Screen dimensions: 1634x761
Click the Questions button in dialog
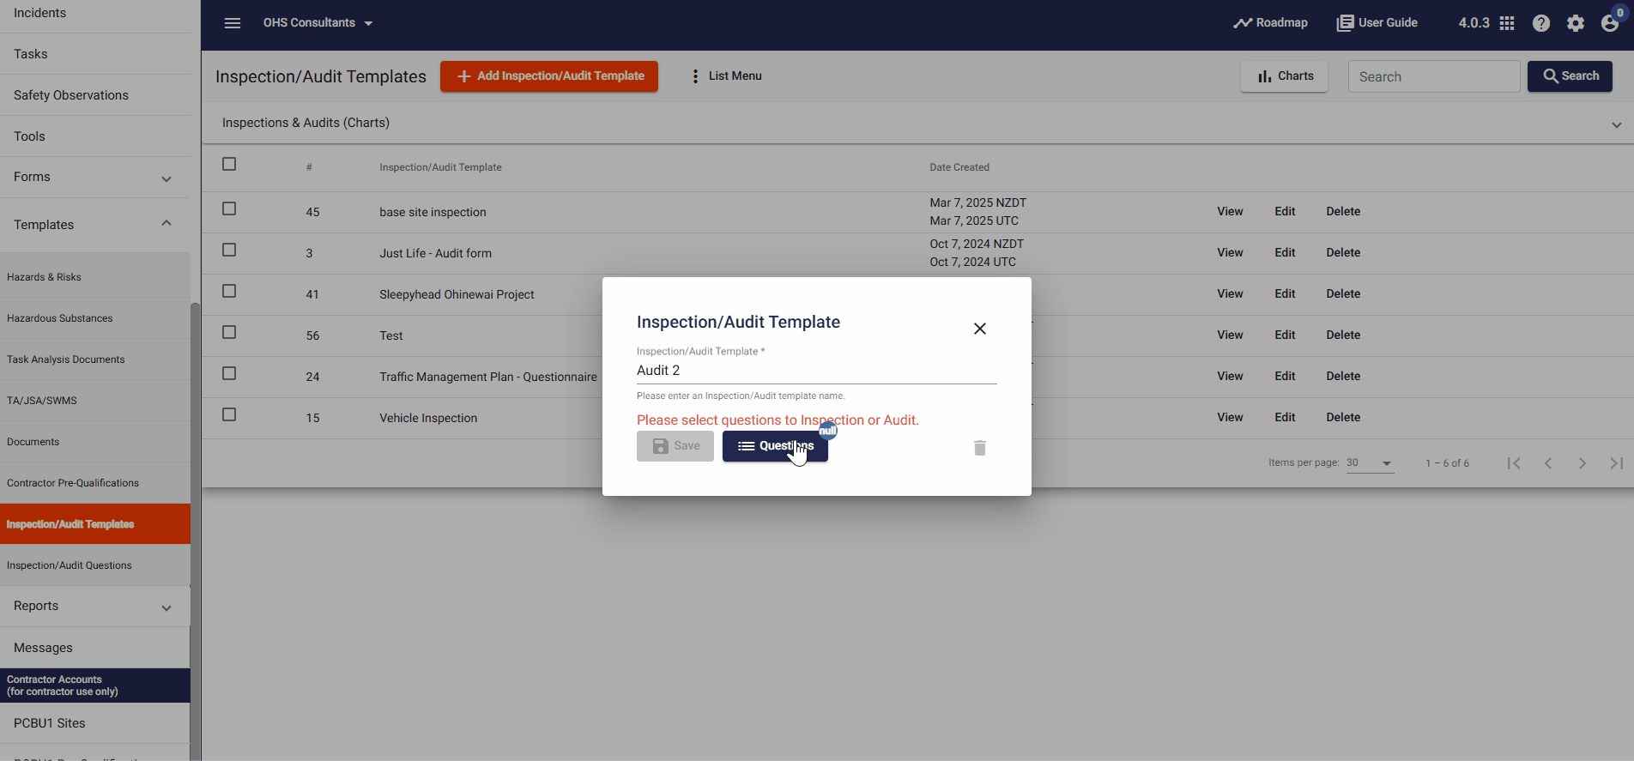click(x=775, y=446)
